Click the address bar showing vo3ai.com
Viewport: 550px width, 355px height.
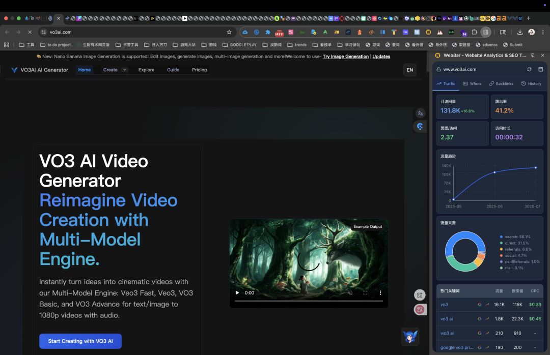(137, 32)
